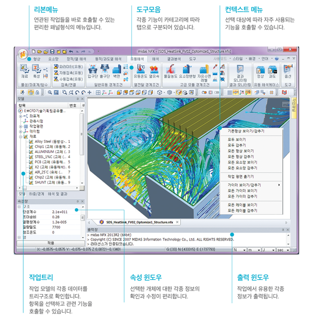Screen dimensions: 316x319
Task: Switch to the 결과분석 ribbon tab
Action: [x=174, y=59]
